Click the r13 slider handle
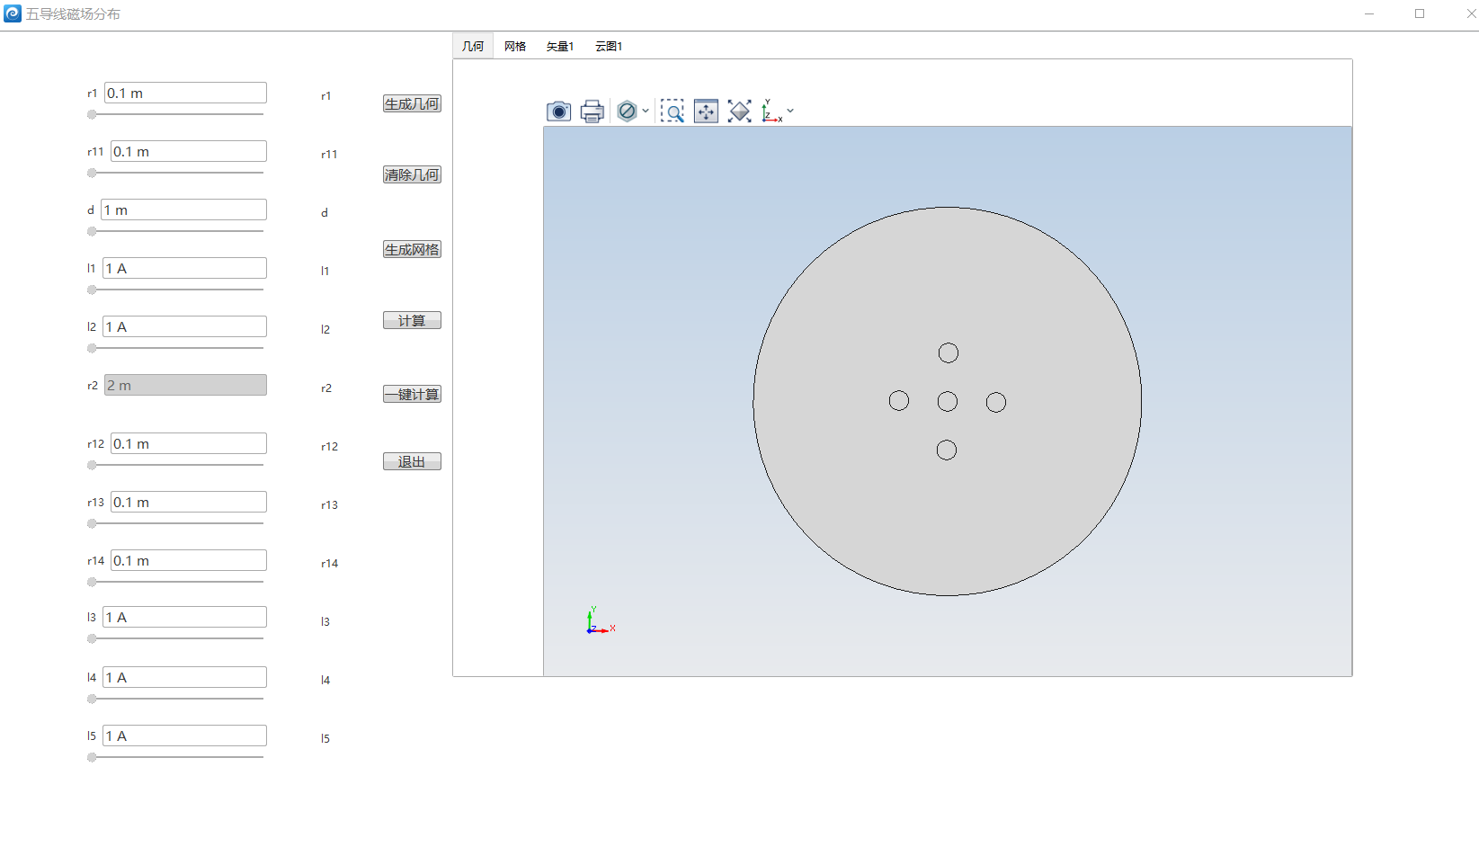Screen dimensions: 1479x847 (92, 523)
